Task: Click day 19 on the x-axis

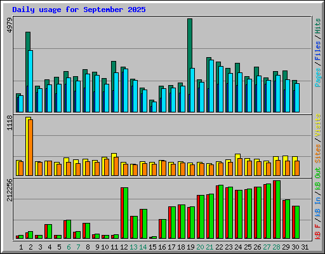Action: click(x=190, y=247)
